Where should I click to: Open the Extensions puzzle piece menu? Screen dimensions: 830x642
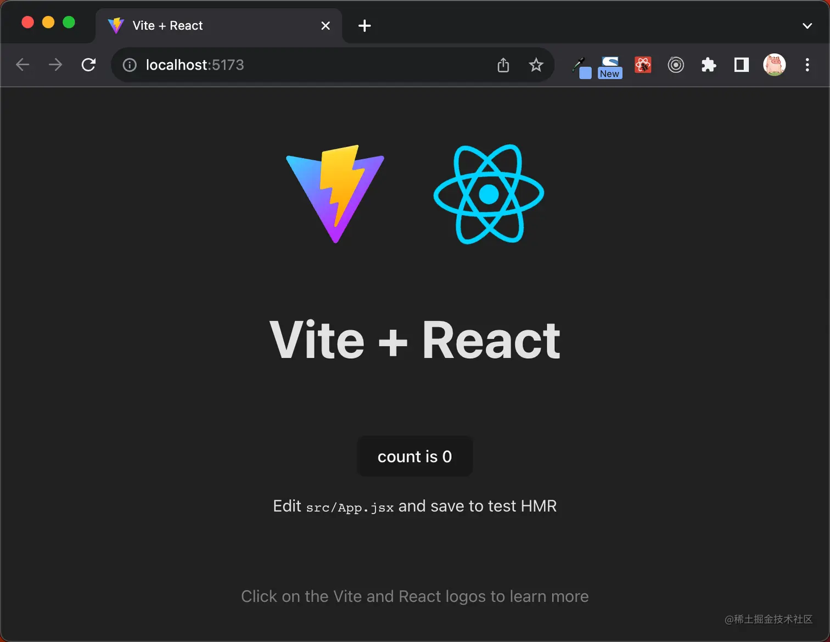click(709, 65)
